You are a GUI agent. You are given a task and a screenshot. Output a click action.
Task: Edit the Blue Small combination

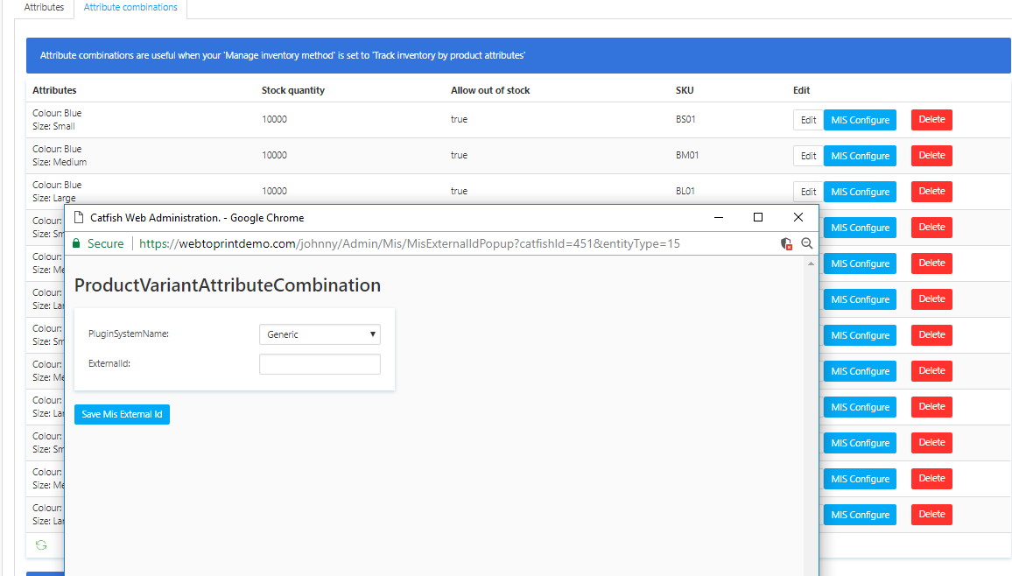coord(808,120)
